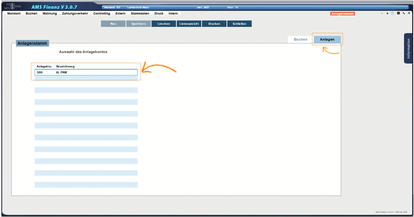Click the Datentechnik Müller logo

(x=12, y=6)
